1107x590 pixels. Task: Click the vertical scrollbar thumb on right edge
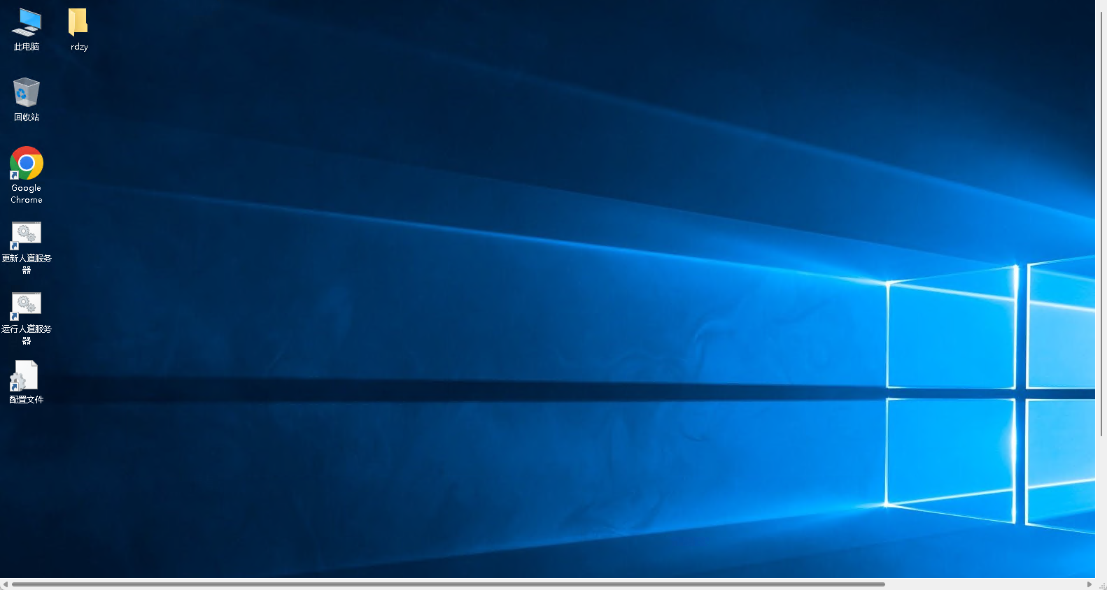1101,224
